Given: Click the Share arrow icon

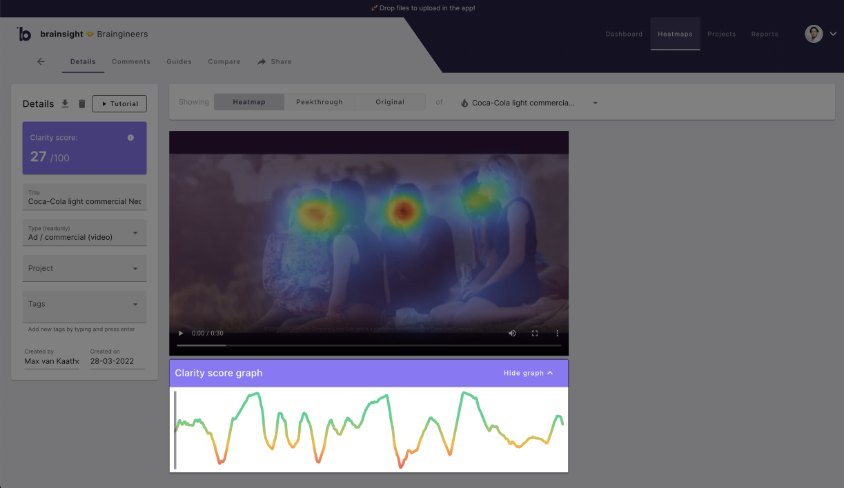Looking at the screenshot, I should tap(262, 61).
